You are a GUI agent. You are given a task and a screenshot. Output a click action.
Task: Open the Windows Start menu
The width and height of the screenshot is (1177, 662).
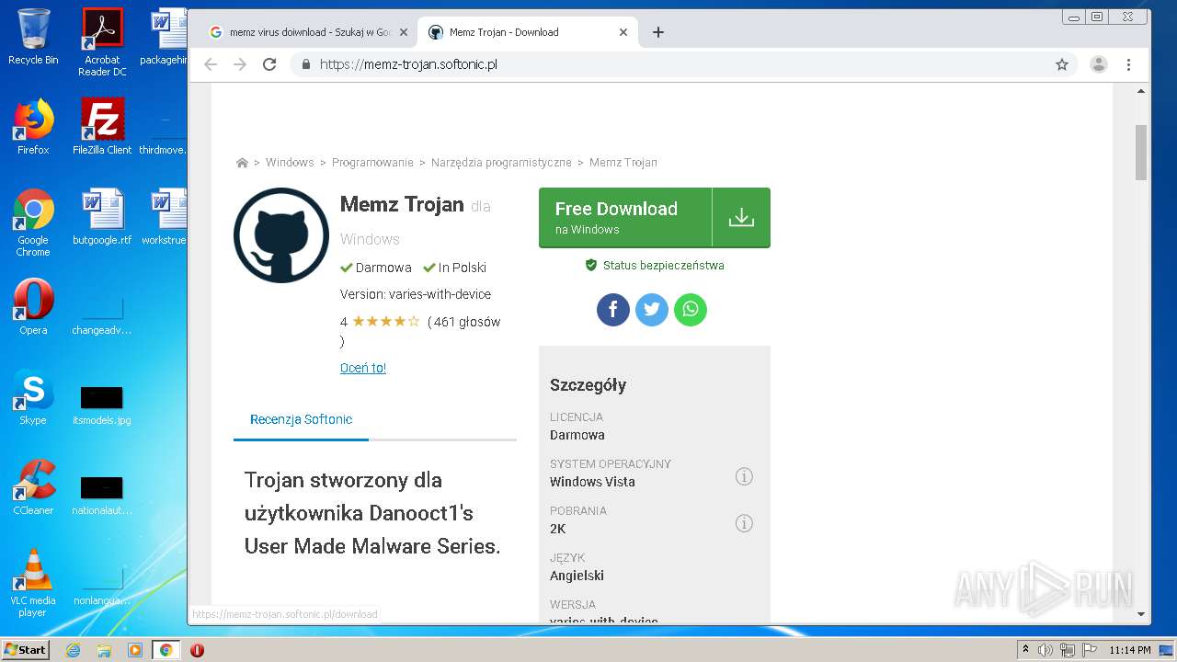click(x=25, y=650)
